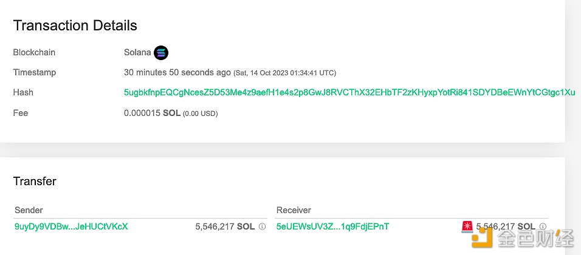Click the Transaction Details heading
Viewport: 581px width, 255px height.
point(75,25)
